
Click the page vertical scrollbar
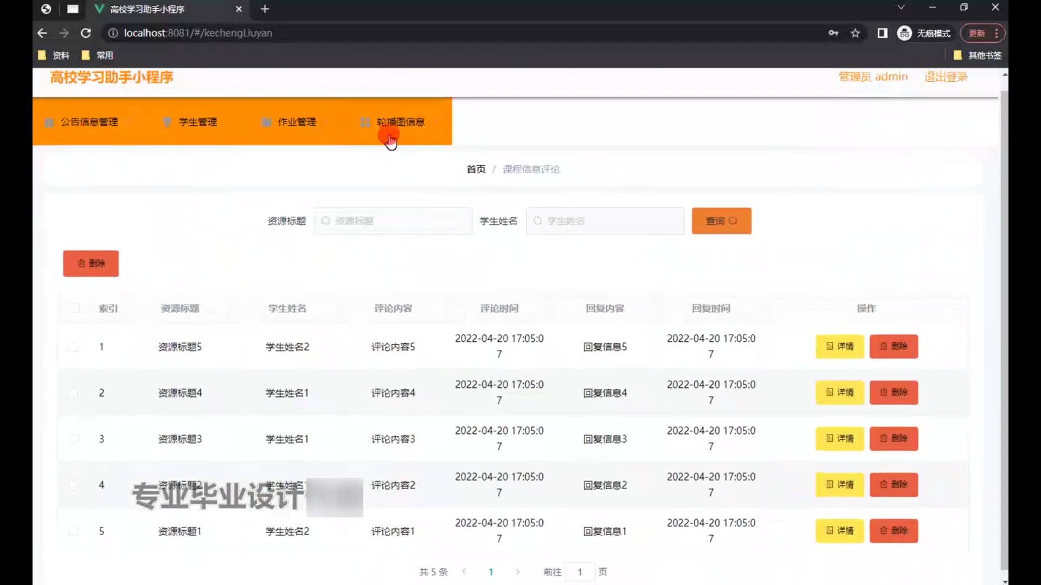coord(1004,325)
